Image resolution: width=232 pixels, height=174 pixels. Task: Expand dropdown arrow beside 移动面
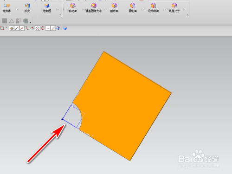pos(83,9)
